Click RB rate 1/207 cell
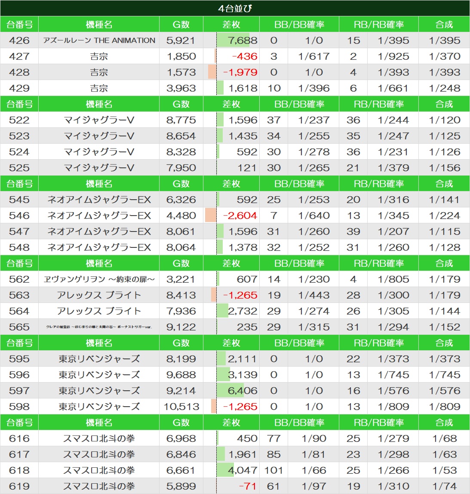This screenshot has height=494, width=470. point(393,231)
